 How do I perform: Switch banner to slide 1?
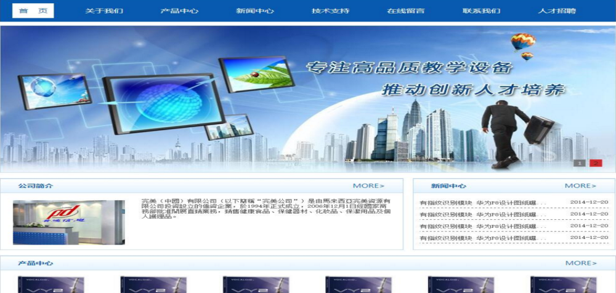click(x=579, y=163)
